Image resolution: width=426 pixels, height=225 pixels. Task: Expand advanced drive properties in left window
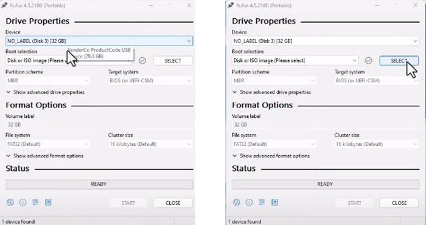pyautogui.click(x=46, y=92)
